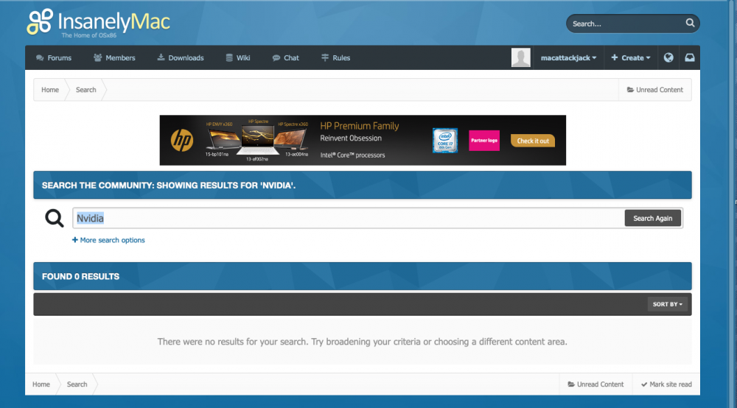Viewport: 737px width, 408px height.
Task: Click the pink Partner logo in ad
Action: (x=484, y=141)
